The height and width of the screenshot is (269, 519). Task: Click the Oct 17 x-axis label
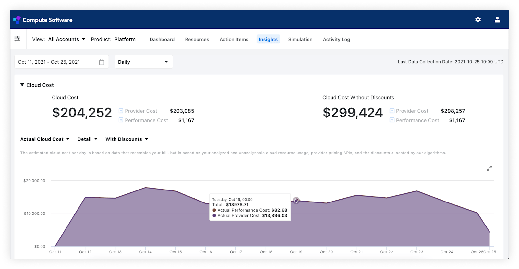(x=236, y=252)
